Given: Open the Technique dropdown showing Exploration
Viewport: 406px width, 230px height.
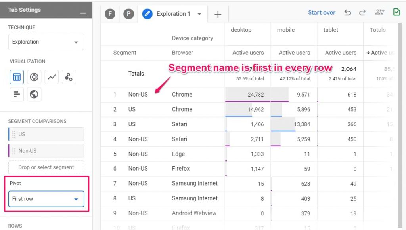Looking at the screenshot, I should pos(46,42).
